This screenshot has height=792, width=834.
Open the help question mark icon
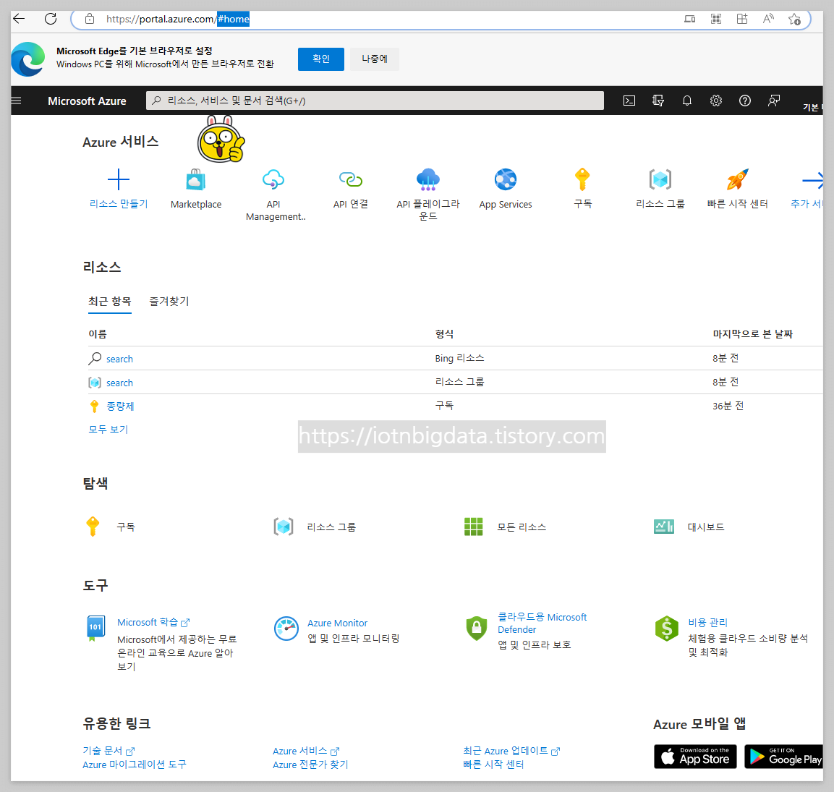tap(744, 101)
